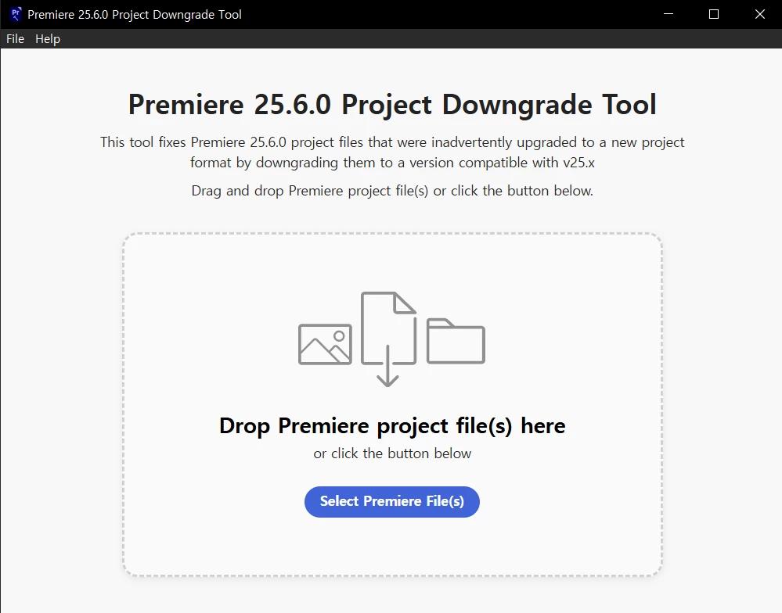This screenshot has height=613, width=782.
Task: Click the 'or click the button below' text
Action: click(392, 453)
